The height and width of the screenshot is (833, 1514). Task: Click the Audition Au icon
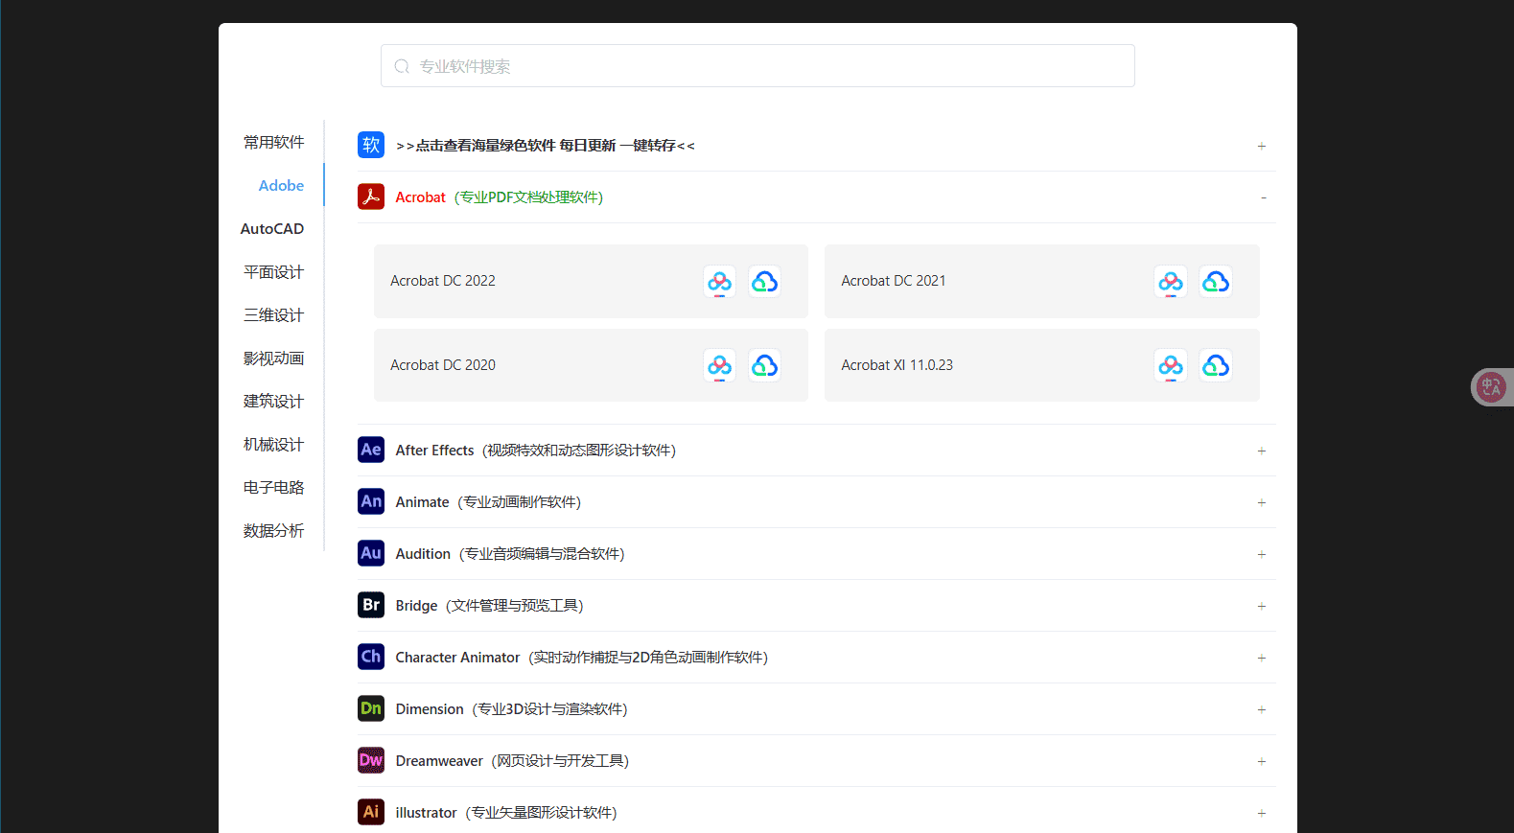[371, 553]
